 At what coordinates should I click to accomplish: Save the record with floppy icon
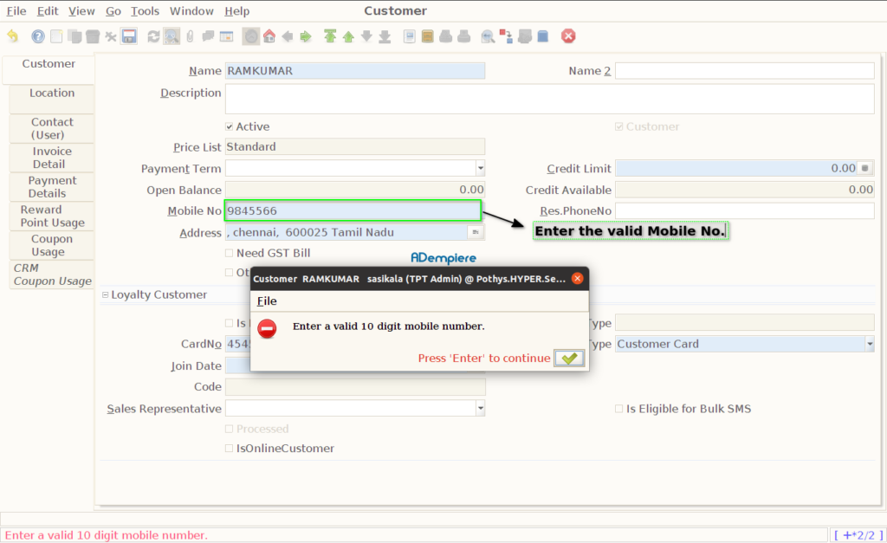(129, 36)
